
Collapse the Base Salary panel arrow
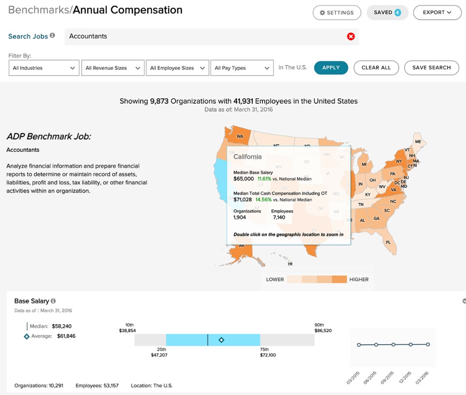point(464,301)
